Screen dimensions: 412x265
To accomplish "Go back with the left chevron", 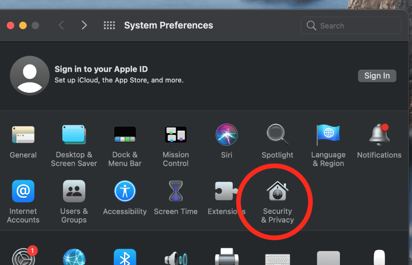I will (x=61, y=25).
